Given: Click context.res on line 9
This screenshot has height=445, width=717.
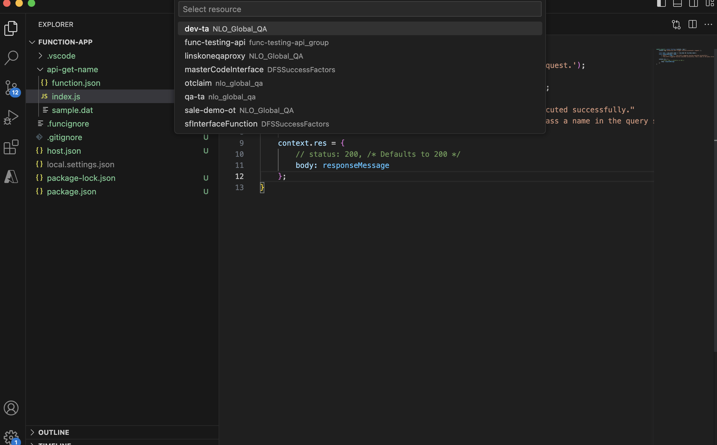Looking at the screenshot, I should click(302, 143).
